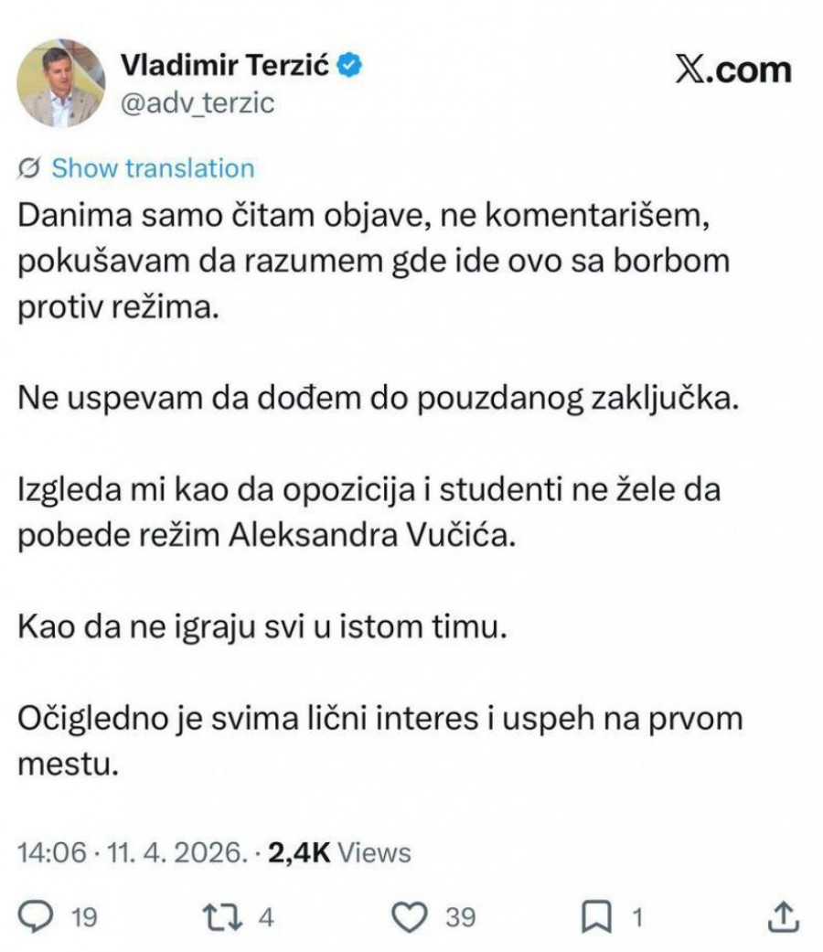This screenshot has width=823, height=952.
Task: Click the repost count 4
Action: point(265,916)
